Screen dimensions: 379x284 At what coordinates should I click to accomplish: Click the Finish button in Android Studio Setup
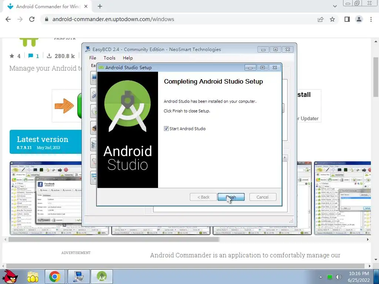(231, 197)
